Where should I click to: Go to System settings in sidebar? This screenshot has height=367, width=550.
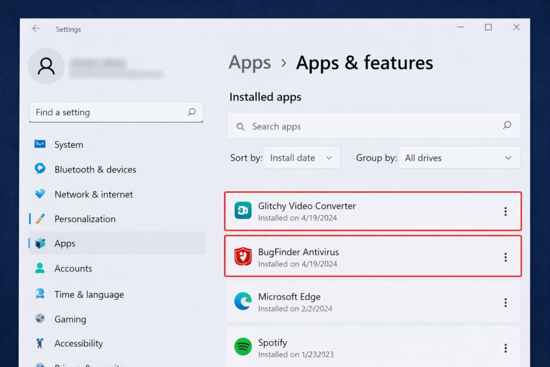(69, 145)
